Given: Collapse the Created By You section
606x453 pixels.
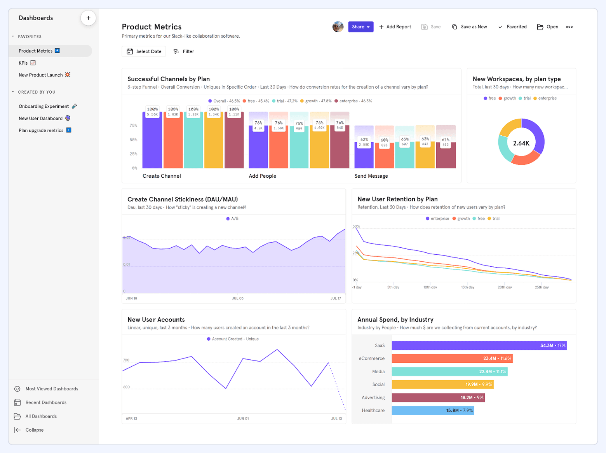Looking at the screenshot, I should click(x=14, y=92).
